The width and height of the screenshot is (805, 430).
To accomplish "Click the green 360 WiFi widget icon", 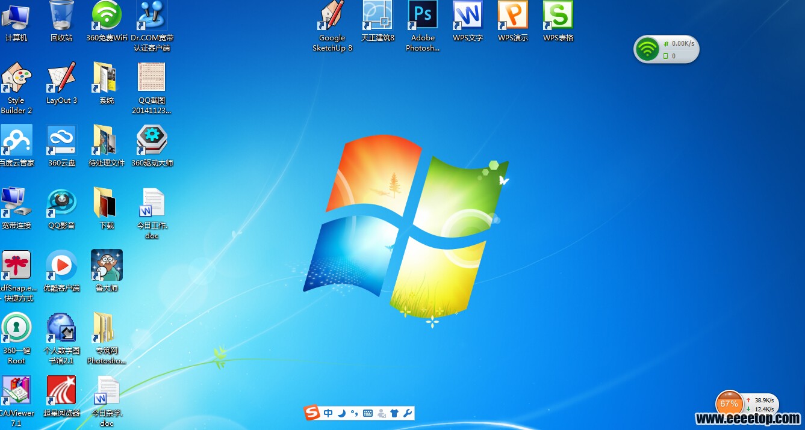I will point(648,49).
